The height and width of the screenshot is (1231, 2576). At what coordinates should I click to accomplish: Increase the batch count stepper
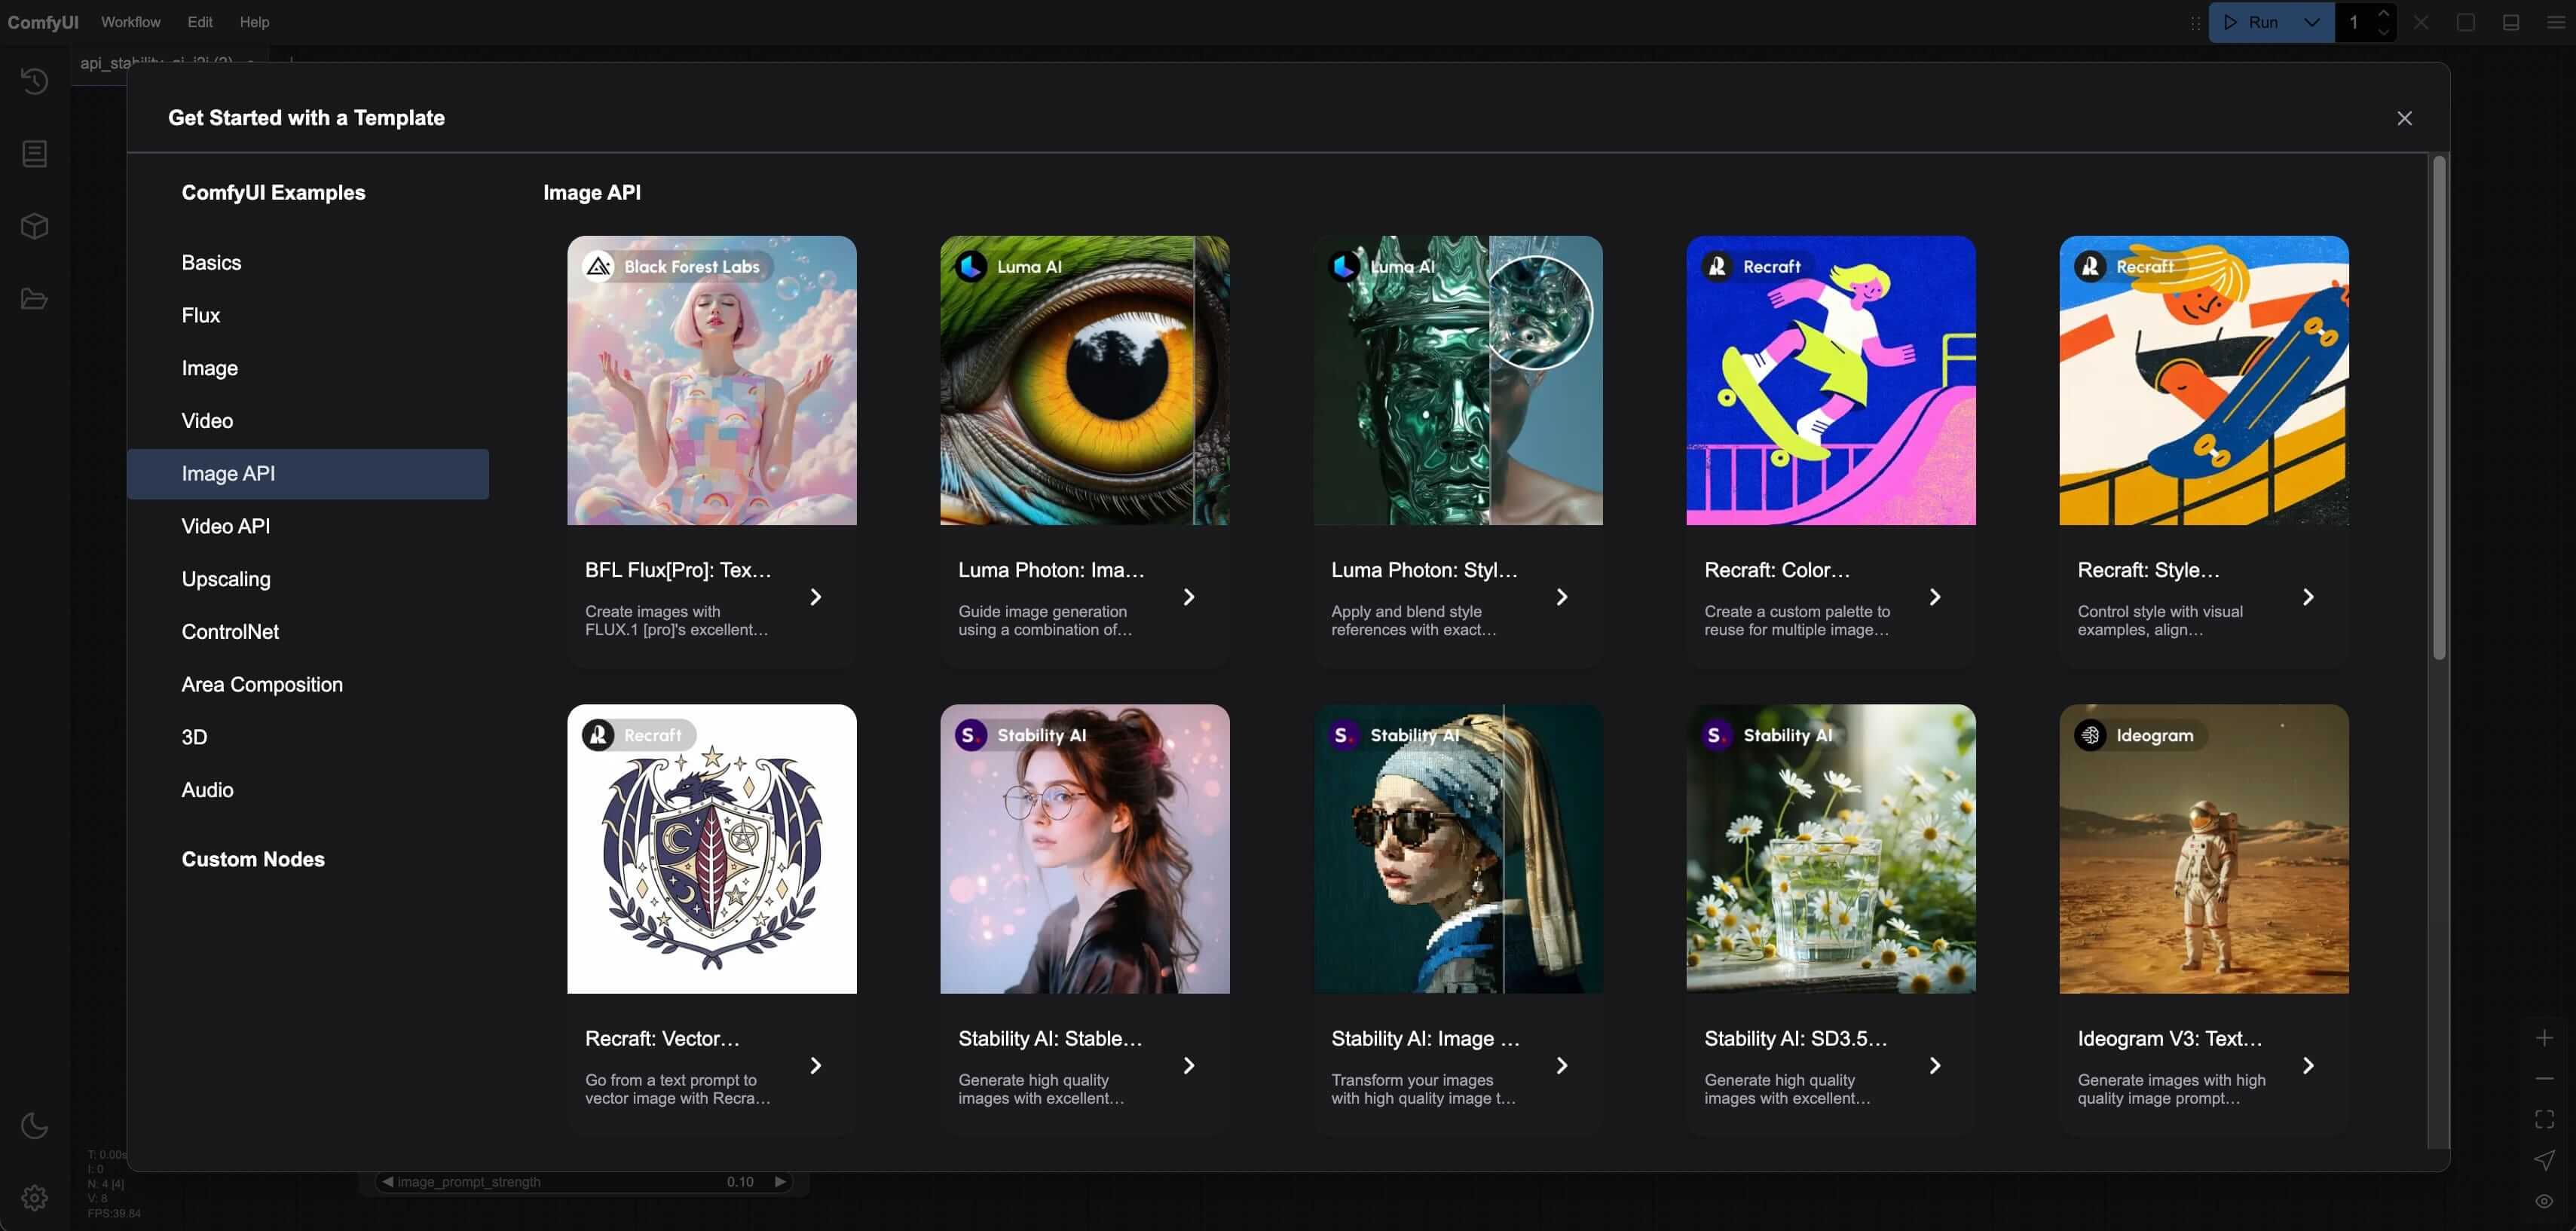(2384, 13)
